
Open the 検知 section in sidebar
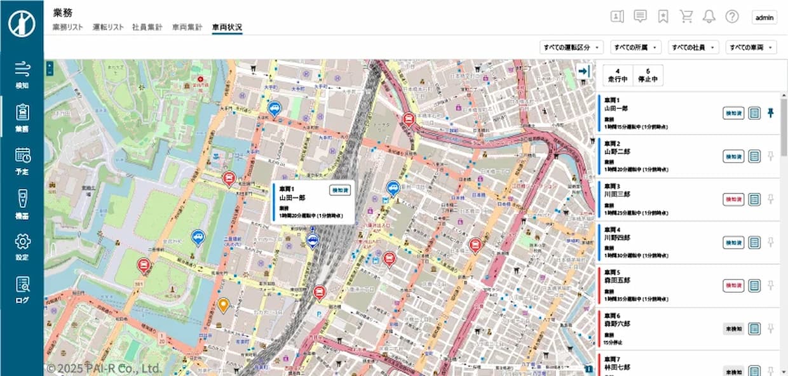click(x=22, y=74)
